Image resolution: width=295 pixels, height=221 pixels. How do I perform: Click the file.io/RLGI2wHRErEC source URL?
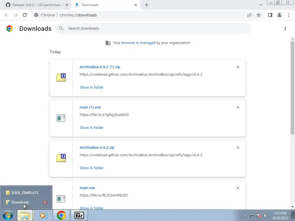(x=104, y=195)
